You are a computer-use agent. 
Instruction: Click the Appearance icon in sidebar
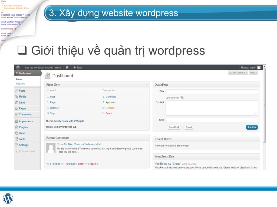tap(17, 121)
